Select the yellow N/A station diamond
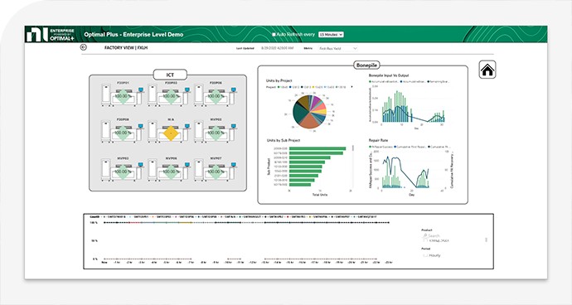Image resolution: width=572 pixels, height=305 pixels. tap(171, 133)
